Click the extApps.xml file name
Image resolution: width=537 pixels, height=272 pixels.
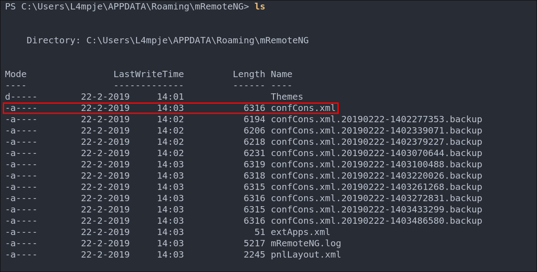[x=300, y=232]
